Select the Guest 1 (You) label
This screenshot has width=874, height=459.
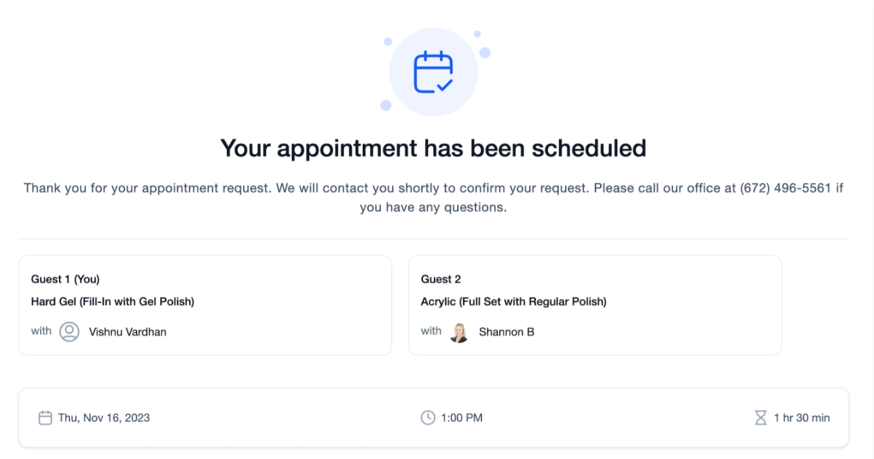(x=65, y=279)
